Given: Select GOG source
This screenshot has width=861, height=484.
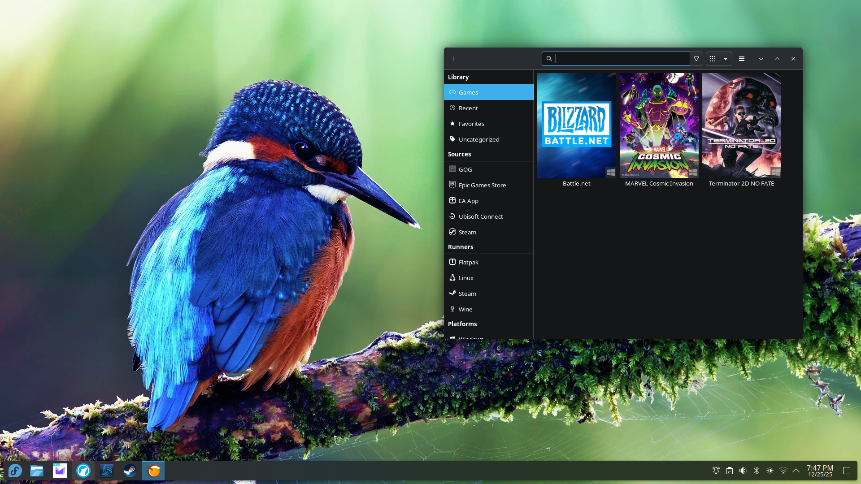Looking at the screenshot, I should click(x=465, y=169).
